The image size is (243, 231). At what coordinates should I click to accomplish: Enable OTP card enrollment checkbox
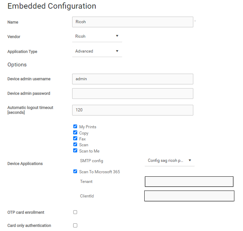pos(75,212)
